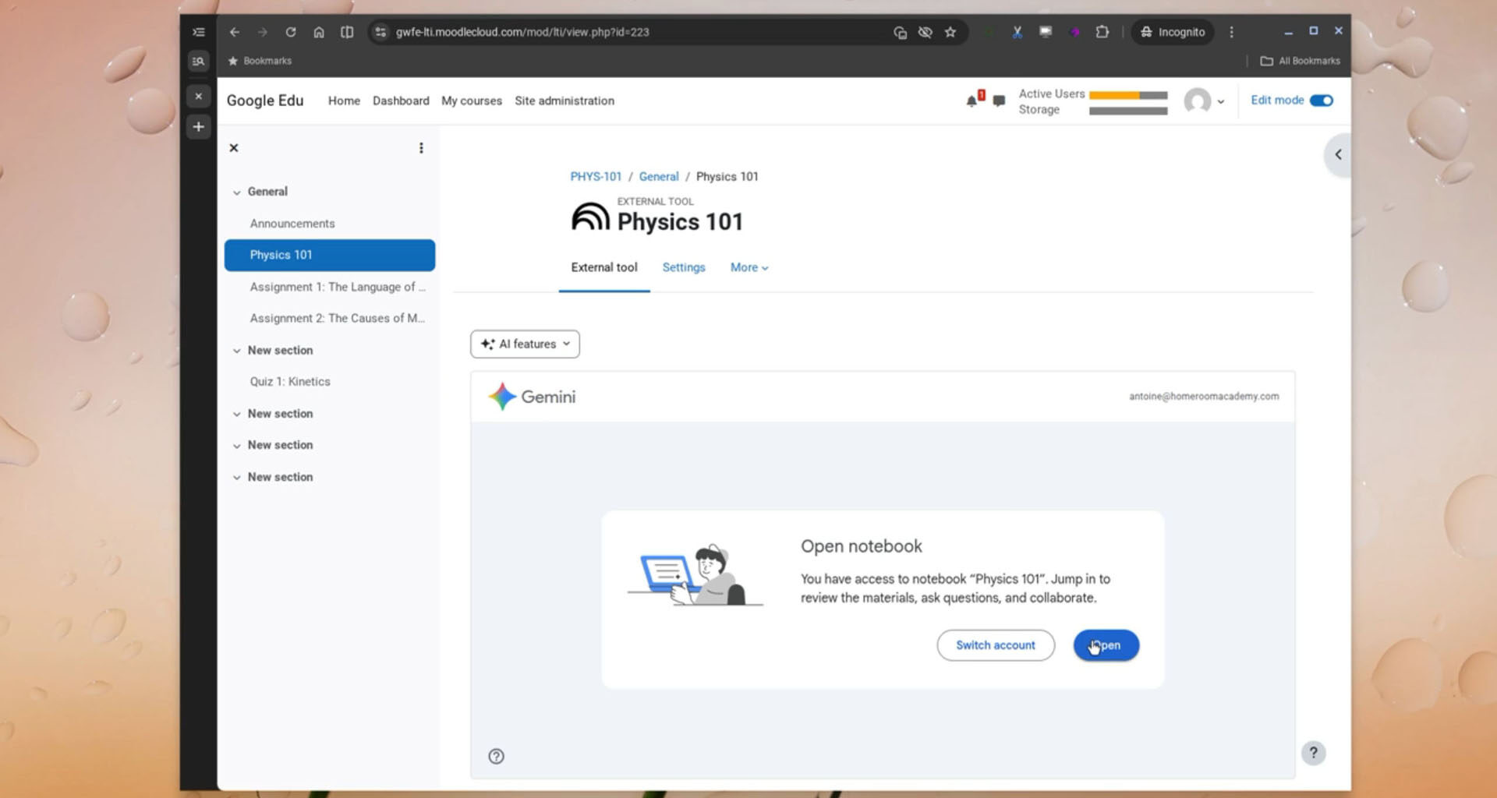This screenshot has width=1497, height=798.
Task: Open the split view icon in toolbar
Action: (x=347, y=32)
